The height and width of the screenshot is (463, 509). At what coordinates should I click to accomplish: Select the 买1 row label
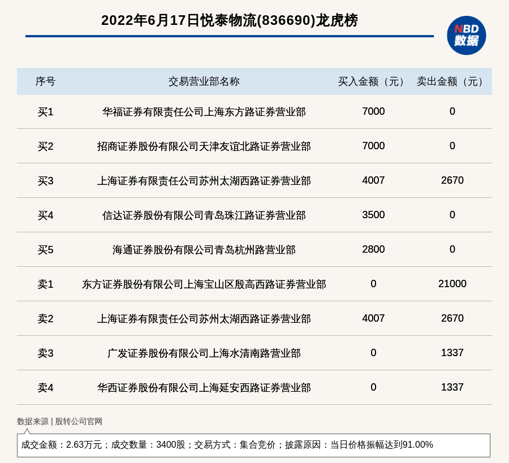tap(45, 112)
